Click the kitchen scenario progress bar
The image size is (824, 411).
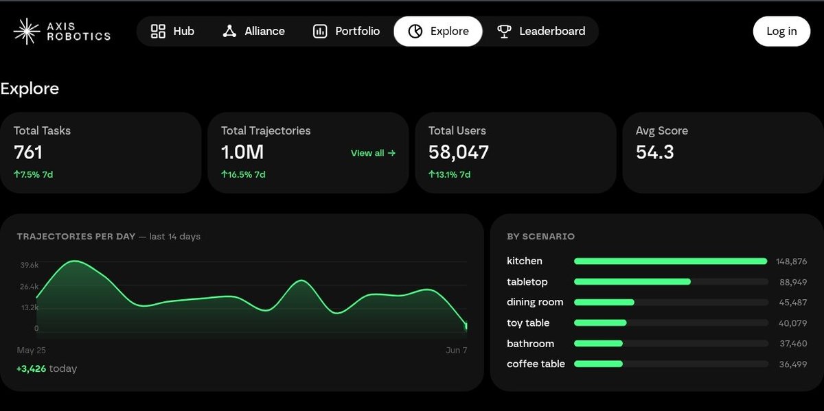[x=671, y=261]
